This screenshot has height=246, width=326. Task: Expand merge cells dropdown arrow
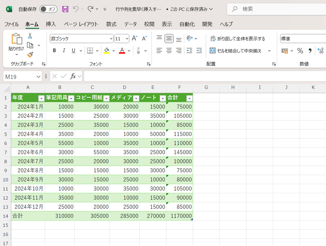click(270, 51)
